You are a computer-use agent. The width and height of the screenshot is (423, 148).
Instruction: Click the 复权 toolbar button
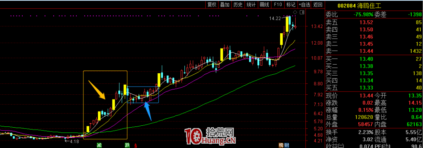pyautogui.click(x=211, y=5)
